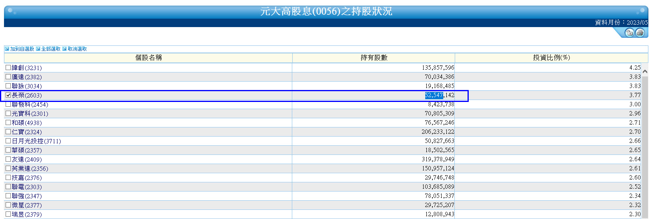Click the 206,233,122 shares cell

[x=373, y=132]
